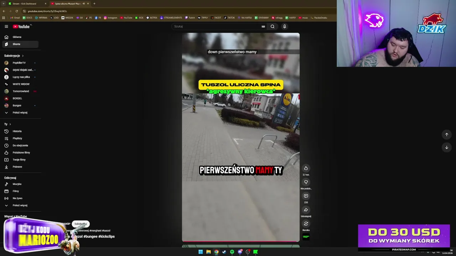Click the Subskrybuj button on the Short
This screenshot has width=456, height=256.
click(81, 224)
